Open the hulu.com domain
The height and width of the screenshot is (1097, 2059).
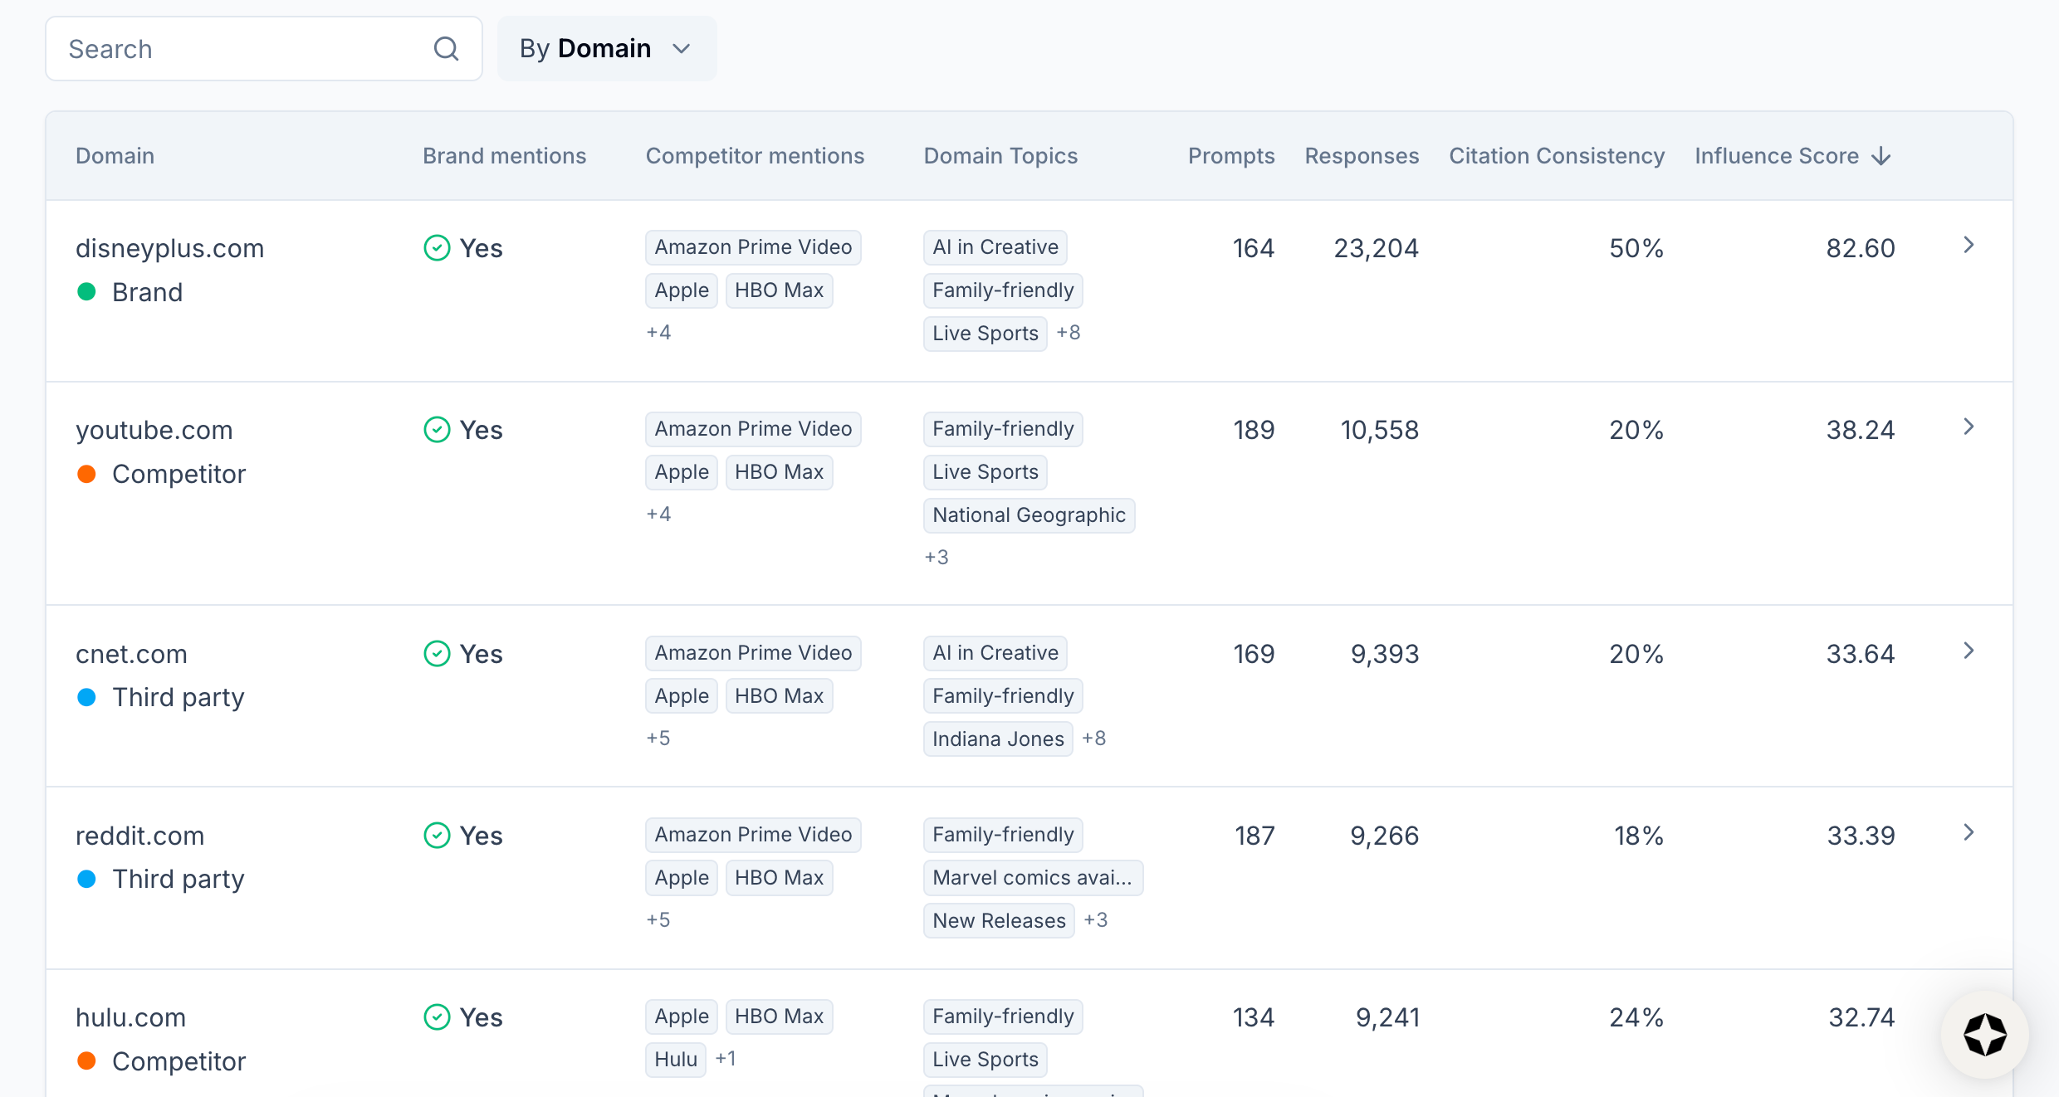pos(130,1017)
